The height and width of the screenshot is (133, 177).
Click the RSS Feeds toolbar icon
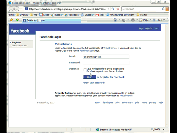click(x=124, y=20)
